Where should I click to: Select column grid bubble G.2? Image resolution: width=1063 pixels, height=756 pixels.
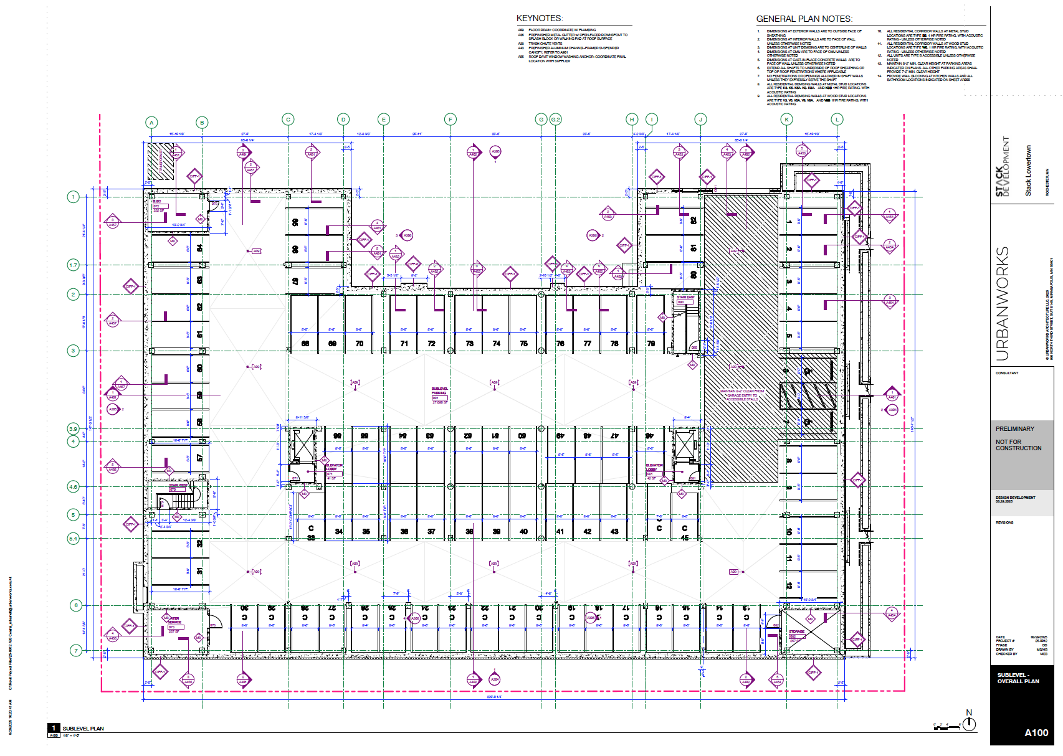pyautogui.click(x=556, y=120)
